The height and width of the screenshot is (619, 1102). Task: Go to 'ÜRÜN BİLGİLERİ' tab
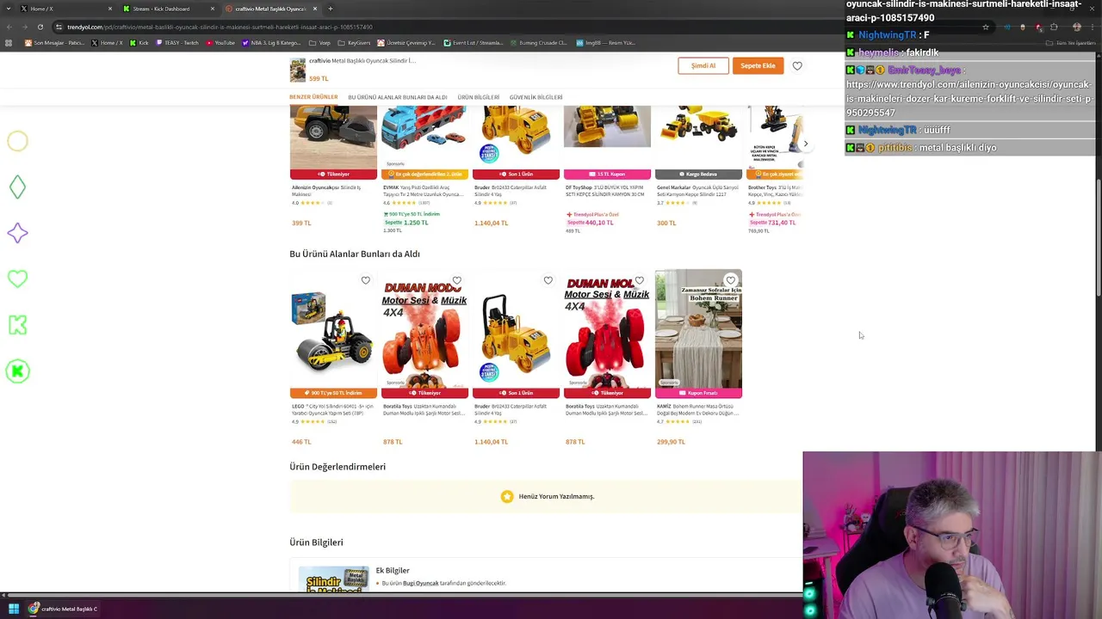tap(478, 97)
